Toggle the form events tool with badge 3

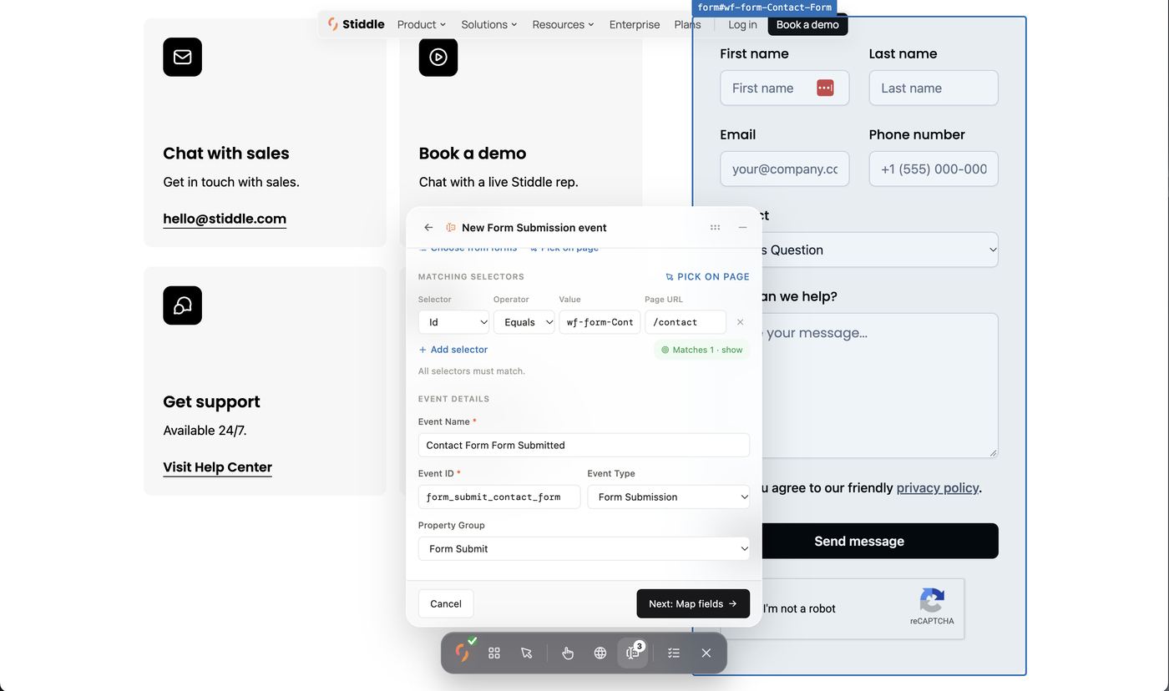click(x=633, y=653)
